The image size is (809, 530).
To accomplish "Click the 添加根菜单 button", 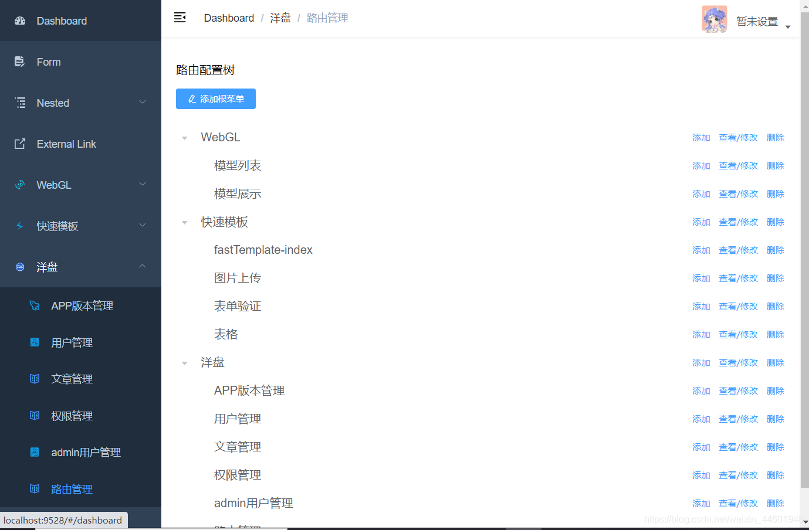I will (x=215, y=98).
